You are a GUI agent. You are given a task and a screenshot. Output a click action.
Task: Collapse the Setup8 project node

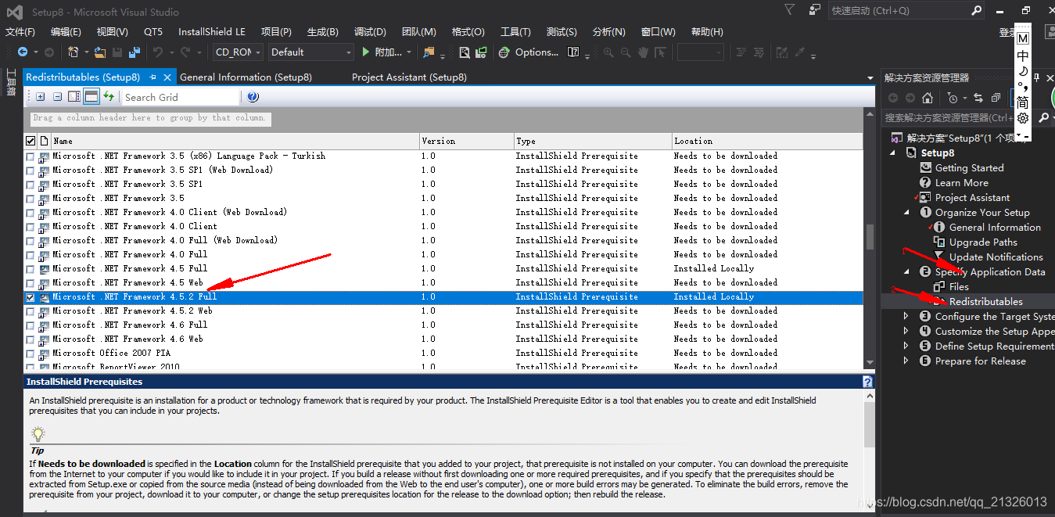894,153
